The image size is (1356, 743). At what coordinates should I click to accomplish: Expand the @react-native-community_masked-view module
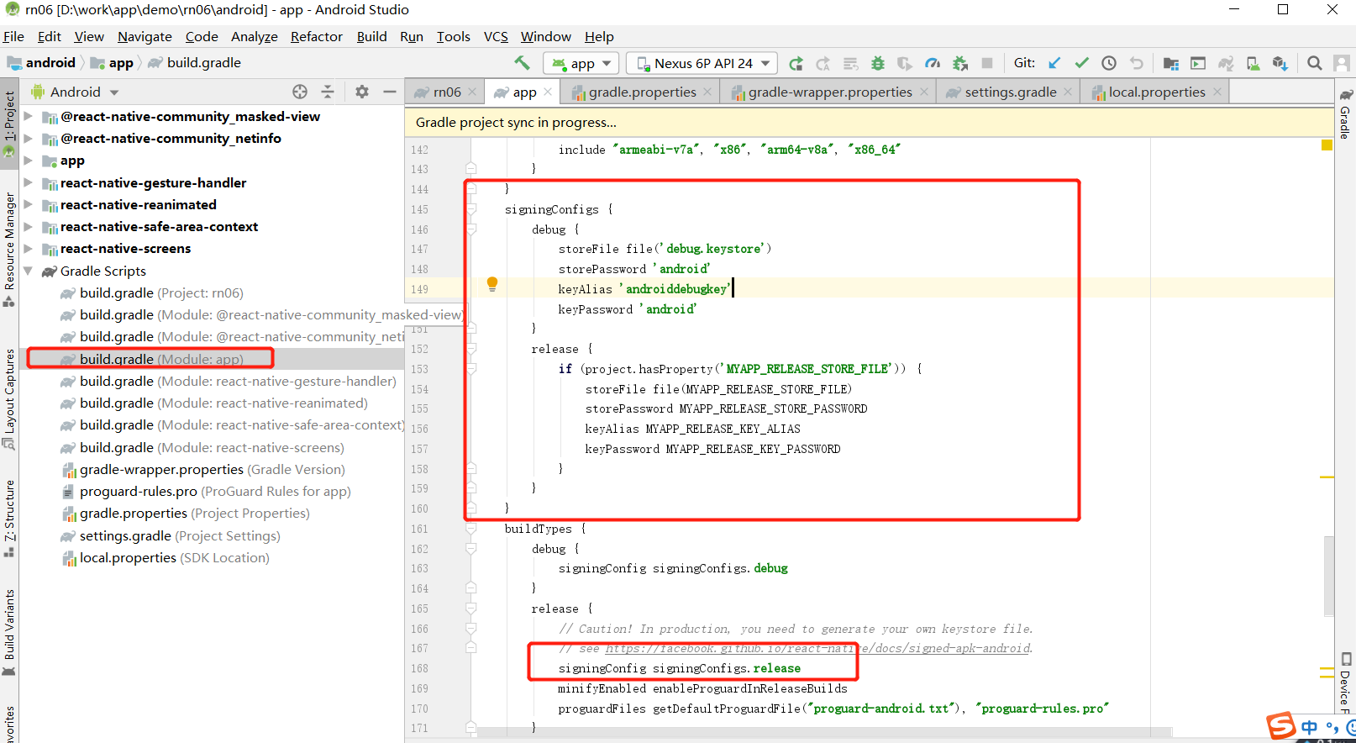[28, 116]
